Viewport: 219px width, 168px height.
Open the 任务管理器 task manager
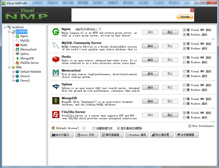tap(187, 135)
